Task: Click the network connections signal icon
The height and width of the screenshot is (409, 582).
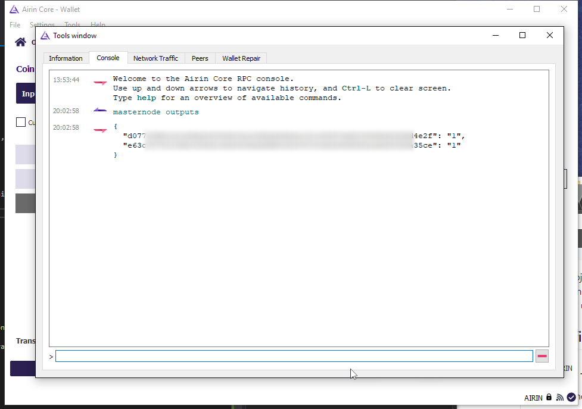Action: (560, 398)
